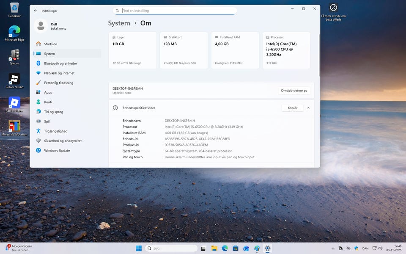
Task: Click the Omdøb denne pc button
Action: (x=294, y=91)
